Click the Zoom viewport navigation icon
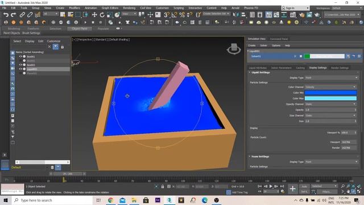364x205 pixels. point(342,186)
